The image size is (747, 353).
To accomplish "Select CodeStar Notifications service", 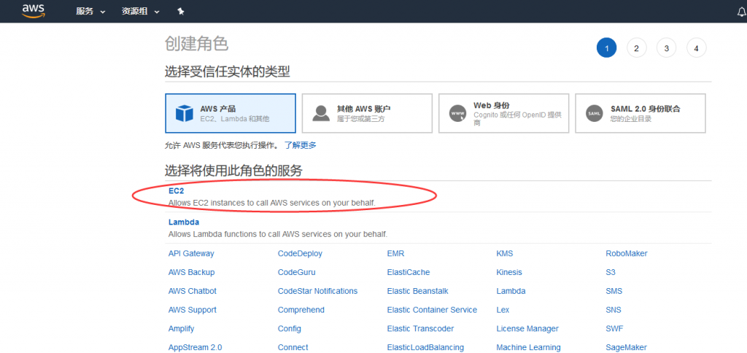I will point(318,291).
